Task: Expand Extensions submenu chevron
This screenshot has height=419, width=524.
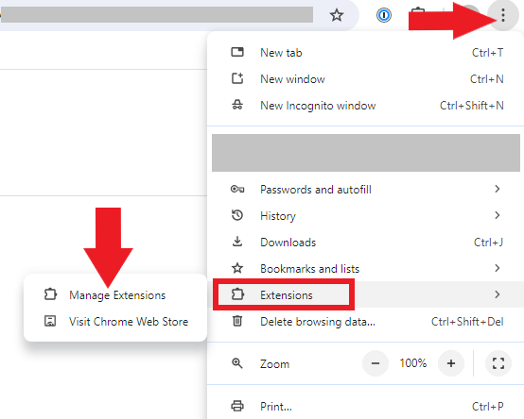Action: (x=498, y=294)
